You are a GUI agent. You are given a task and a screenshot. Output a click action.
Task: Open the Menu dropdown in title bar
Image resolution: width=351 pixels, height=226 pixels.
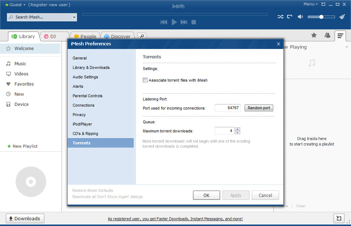tap(310, 4)
